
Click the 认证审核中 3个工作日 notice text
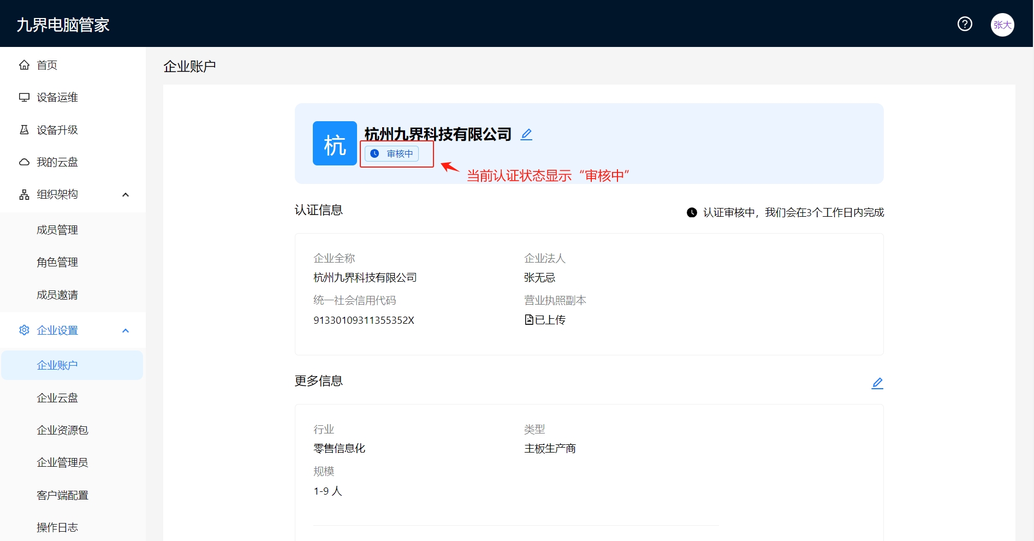click(793, 212)
